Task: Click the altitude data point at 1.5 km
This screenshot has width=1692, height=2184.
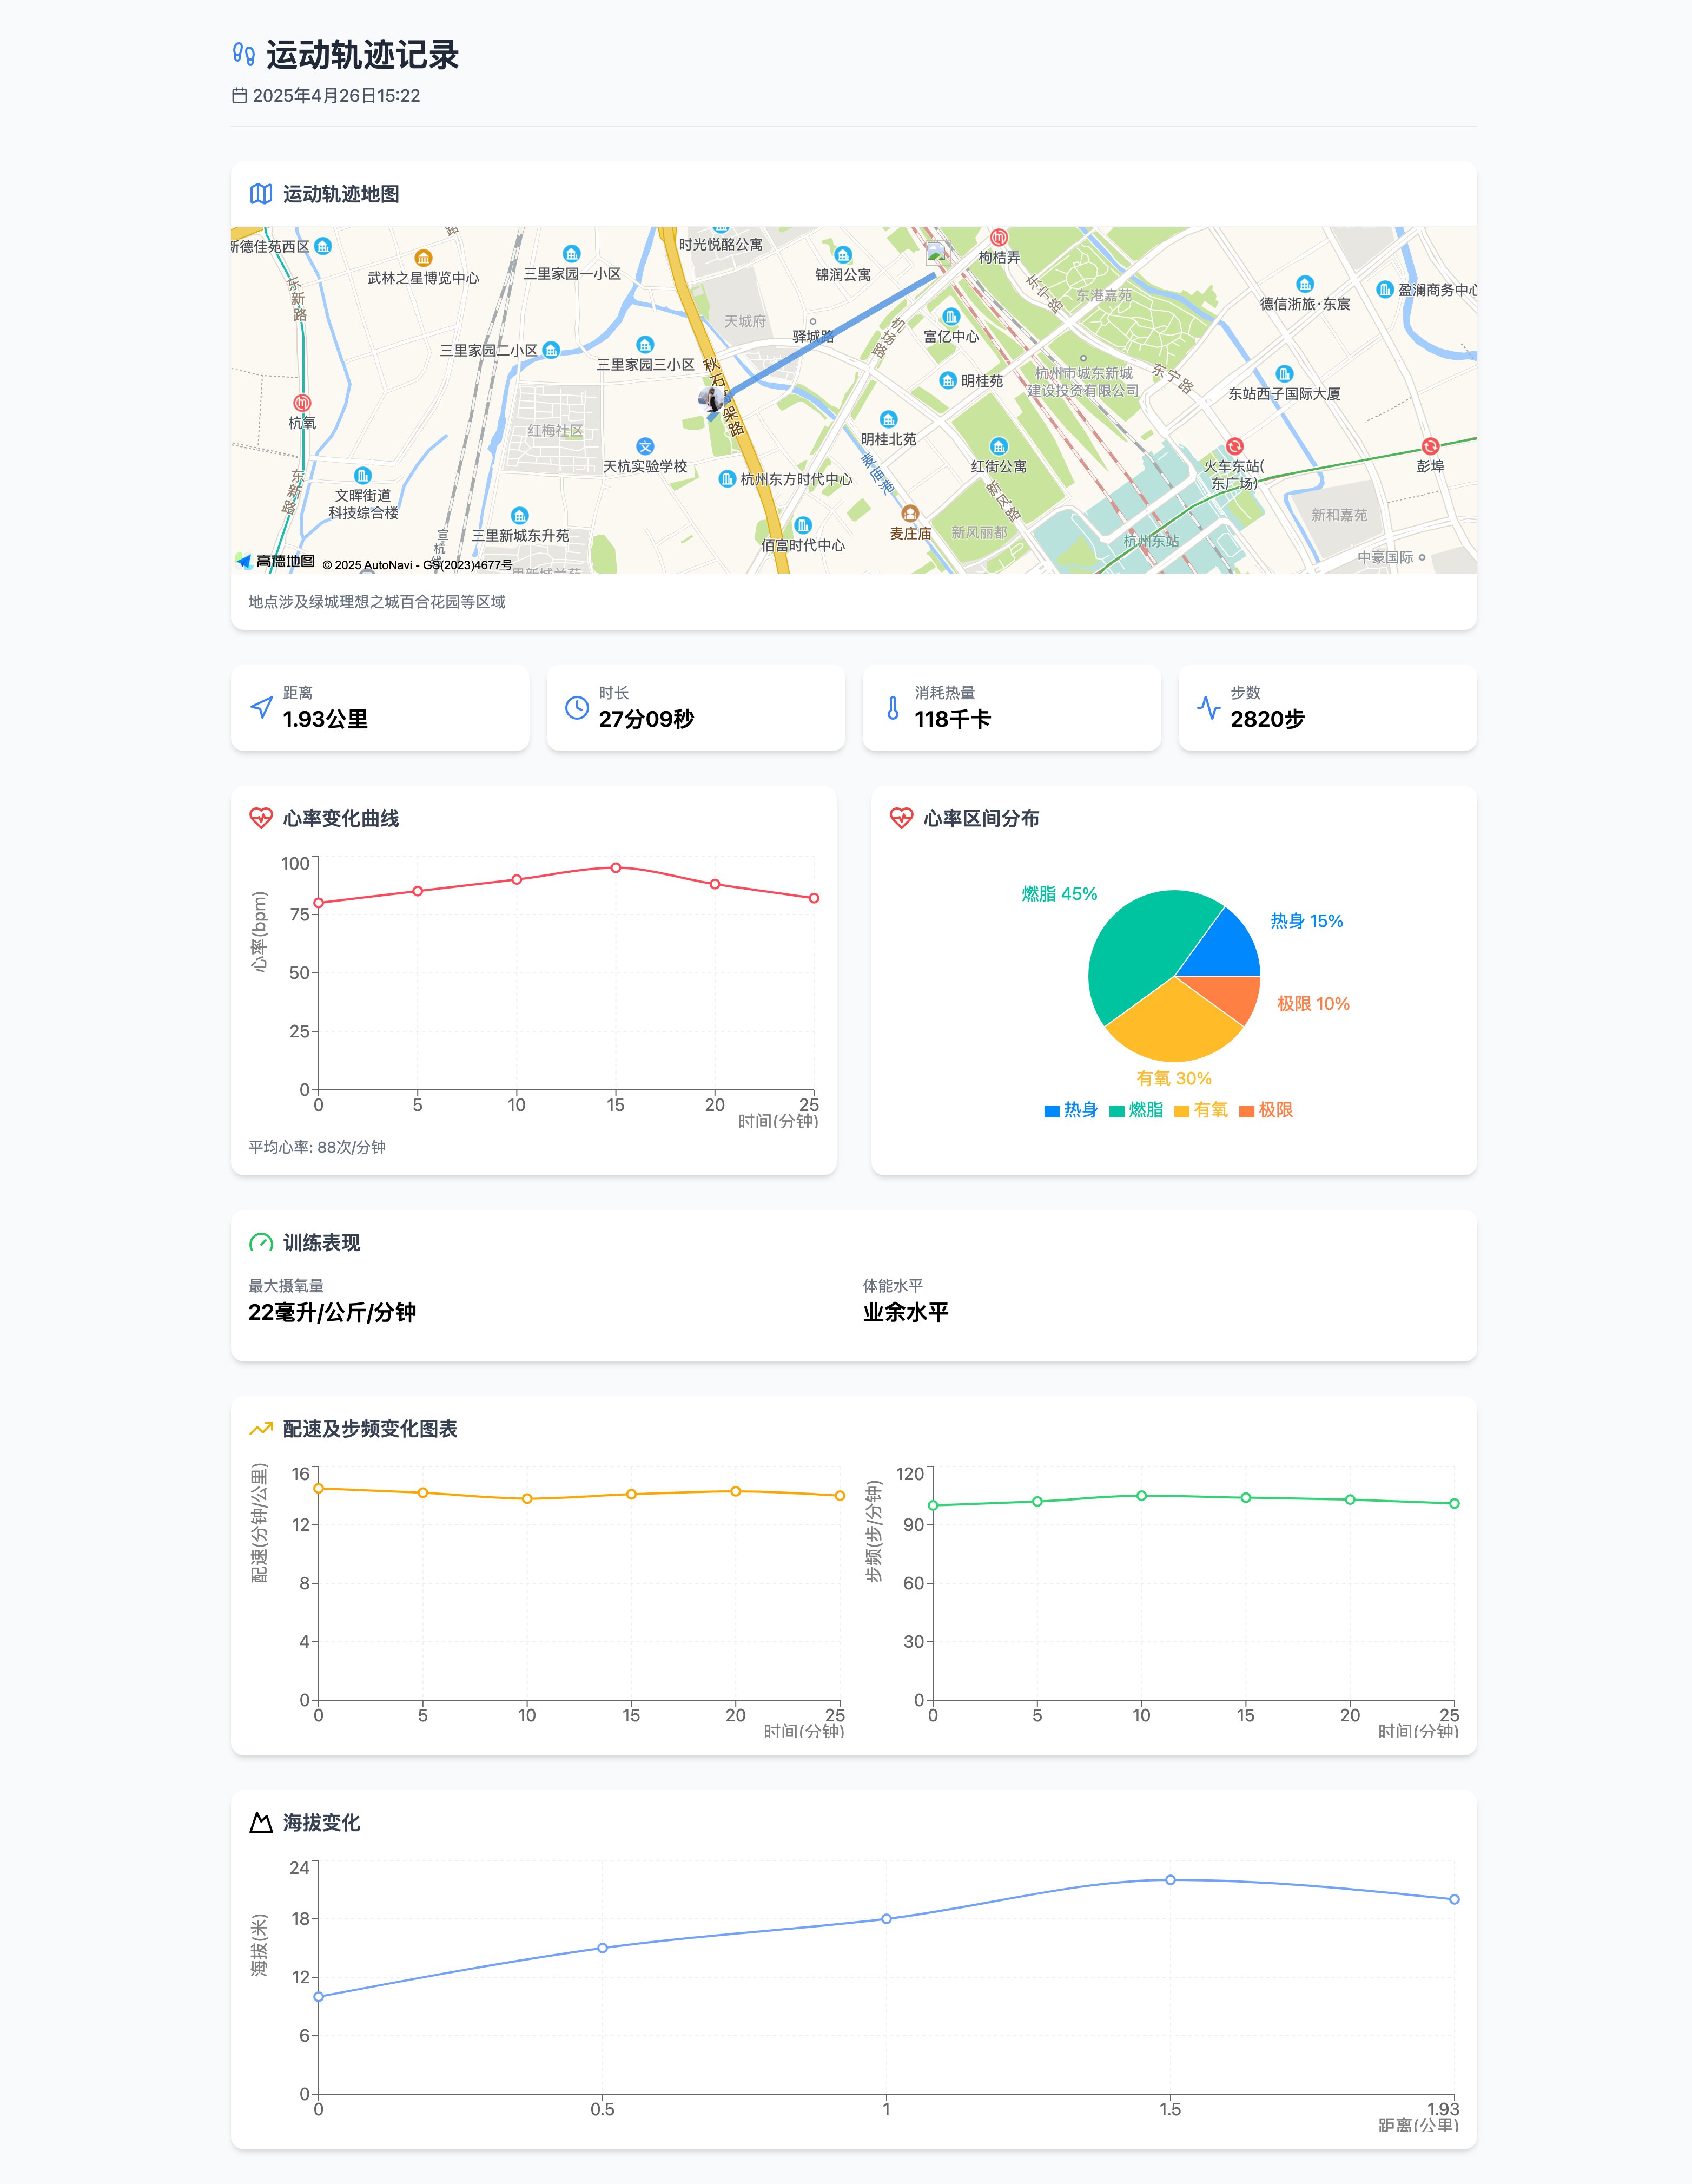Action: (x=1171, y=1880)
